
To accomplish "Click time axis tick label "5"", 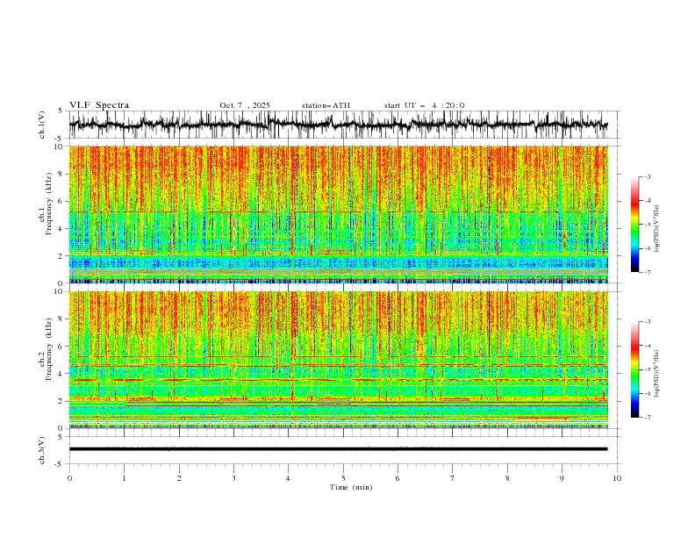I will (343, 478).
